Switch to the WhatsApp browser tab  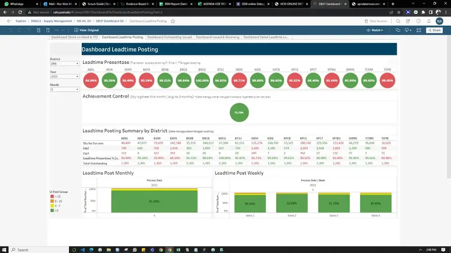[x=20, y=4]
